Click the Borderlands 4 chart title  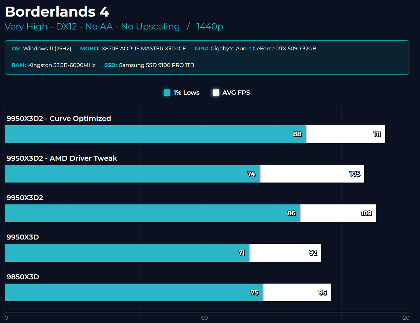(x=57, y=12)
